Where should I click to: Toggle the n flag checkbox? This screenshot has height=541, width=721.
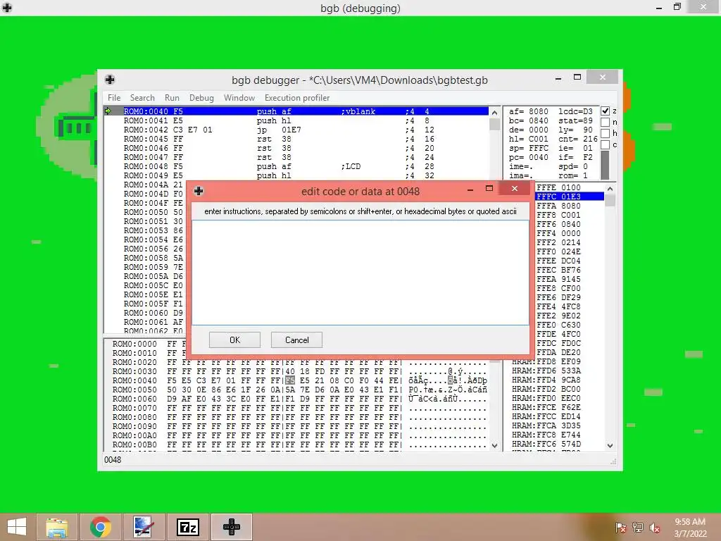[x=605, y=122]
